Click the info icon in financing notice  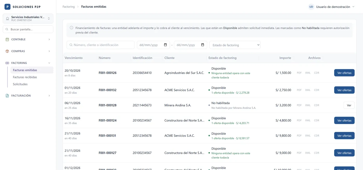[x=72, y=28]
